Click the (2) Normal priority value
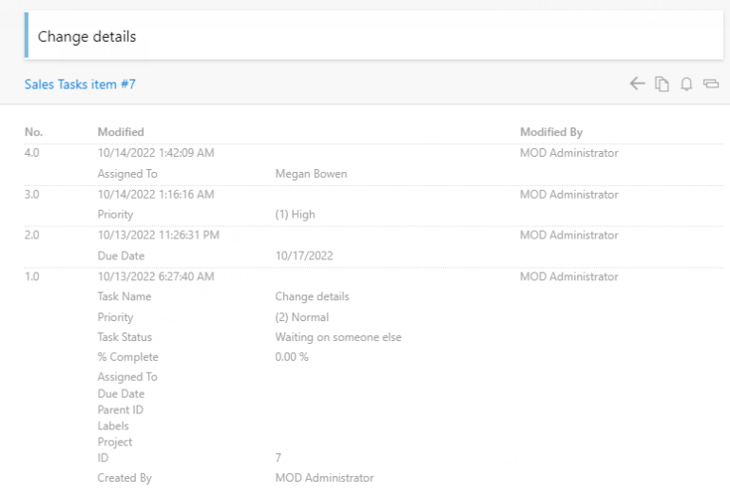The height and width of the screenshot is (494, 730). (301, 317)
